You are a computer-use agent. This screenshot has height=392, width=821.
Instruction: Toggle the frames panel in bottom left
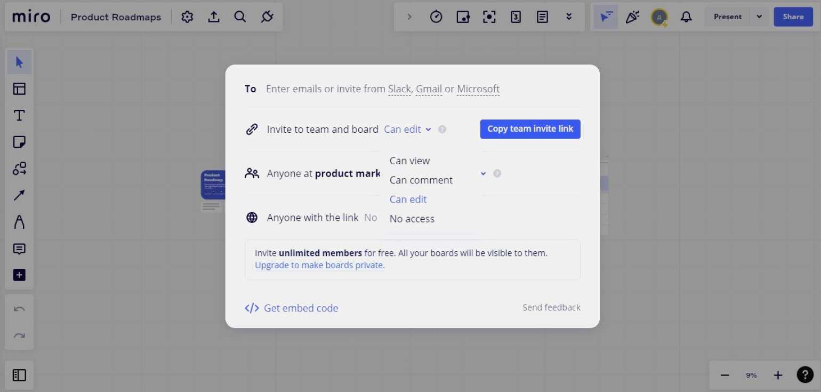coord(19,375)
